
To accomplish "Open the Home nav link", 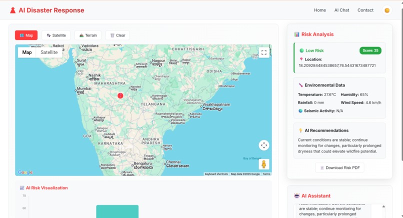I will [x=319, y=10].
